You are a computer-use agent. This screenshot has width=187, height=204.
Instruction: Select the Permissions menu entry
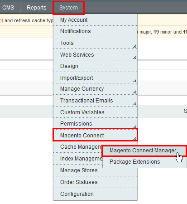pos(95,123)
